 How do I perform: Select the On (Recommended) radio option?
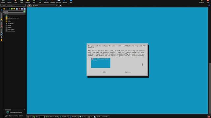100,59
